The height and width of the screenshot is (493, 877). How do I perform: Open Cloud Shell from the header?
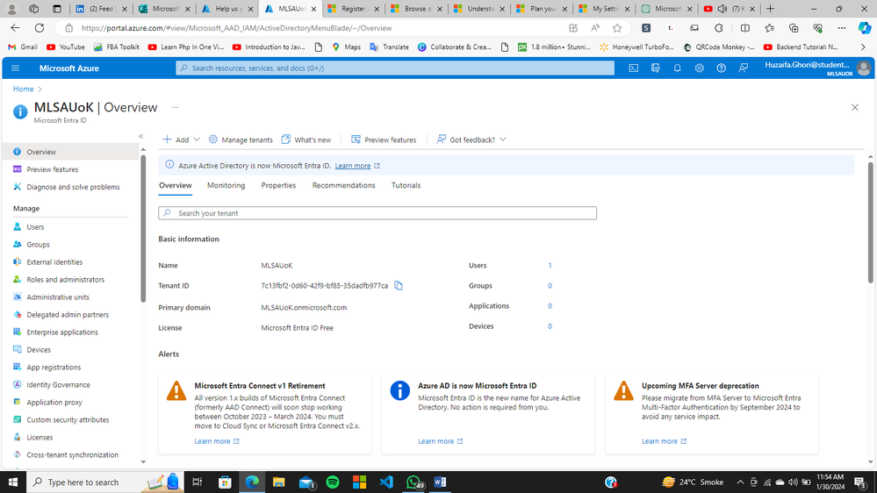tap(633, 68)
